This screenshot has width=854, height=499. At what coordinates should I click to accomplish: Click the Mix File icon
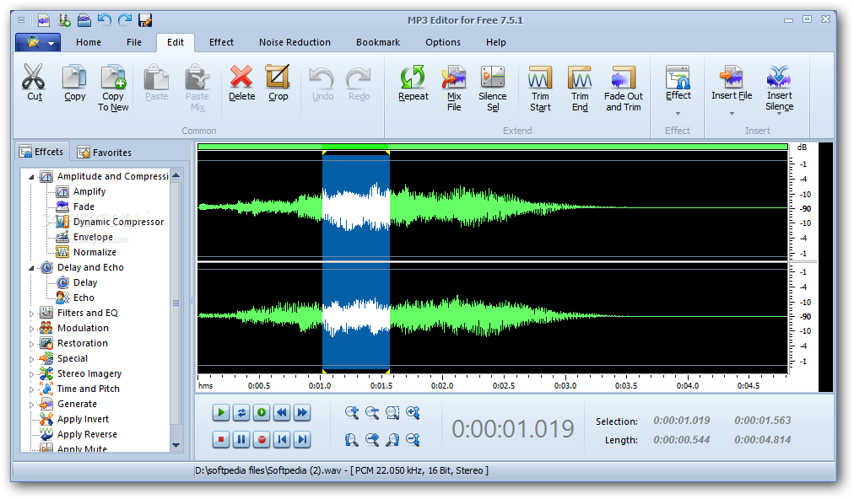click(x=454, y=77)
